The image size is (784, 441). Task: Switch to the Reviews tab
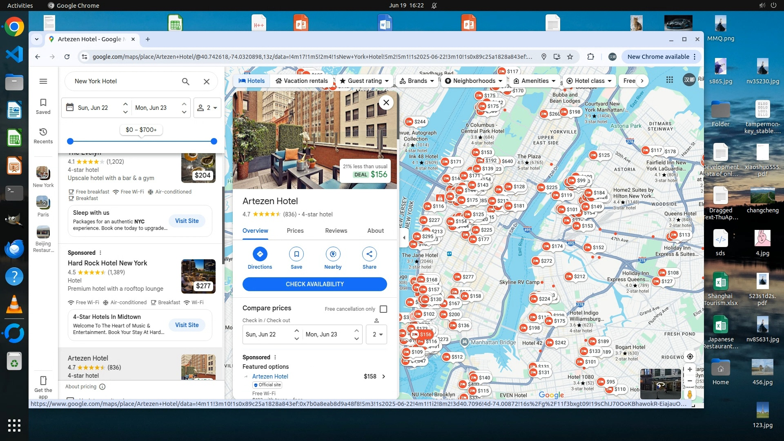pos(336,231)
